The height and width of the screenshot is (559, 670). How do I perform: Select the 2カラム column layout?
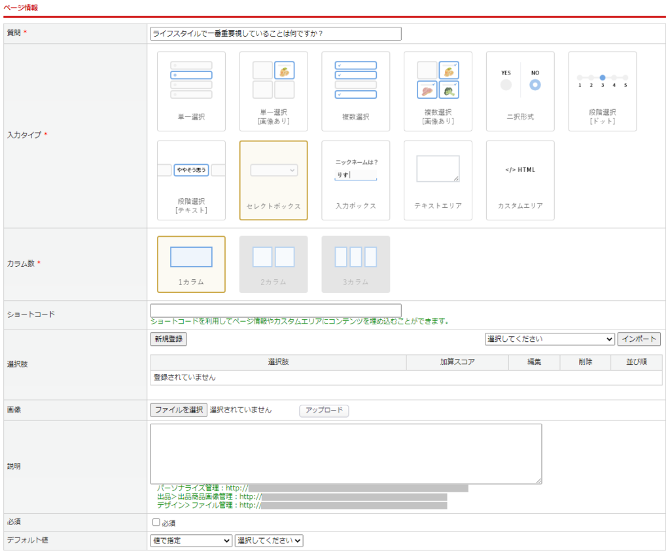coord(273,264)
